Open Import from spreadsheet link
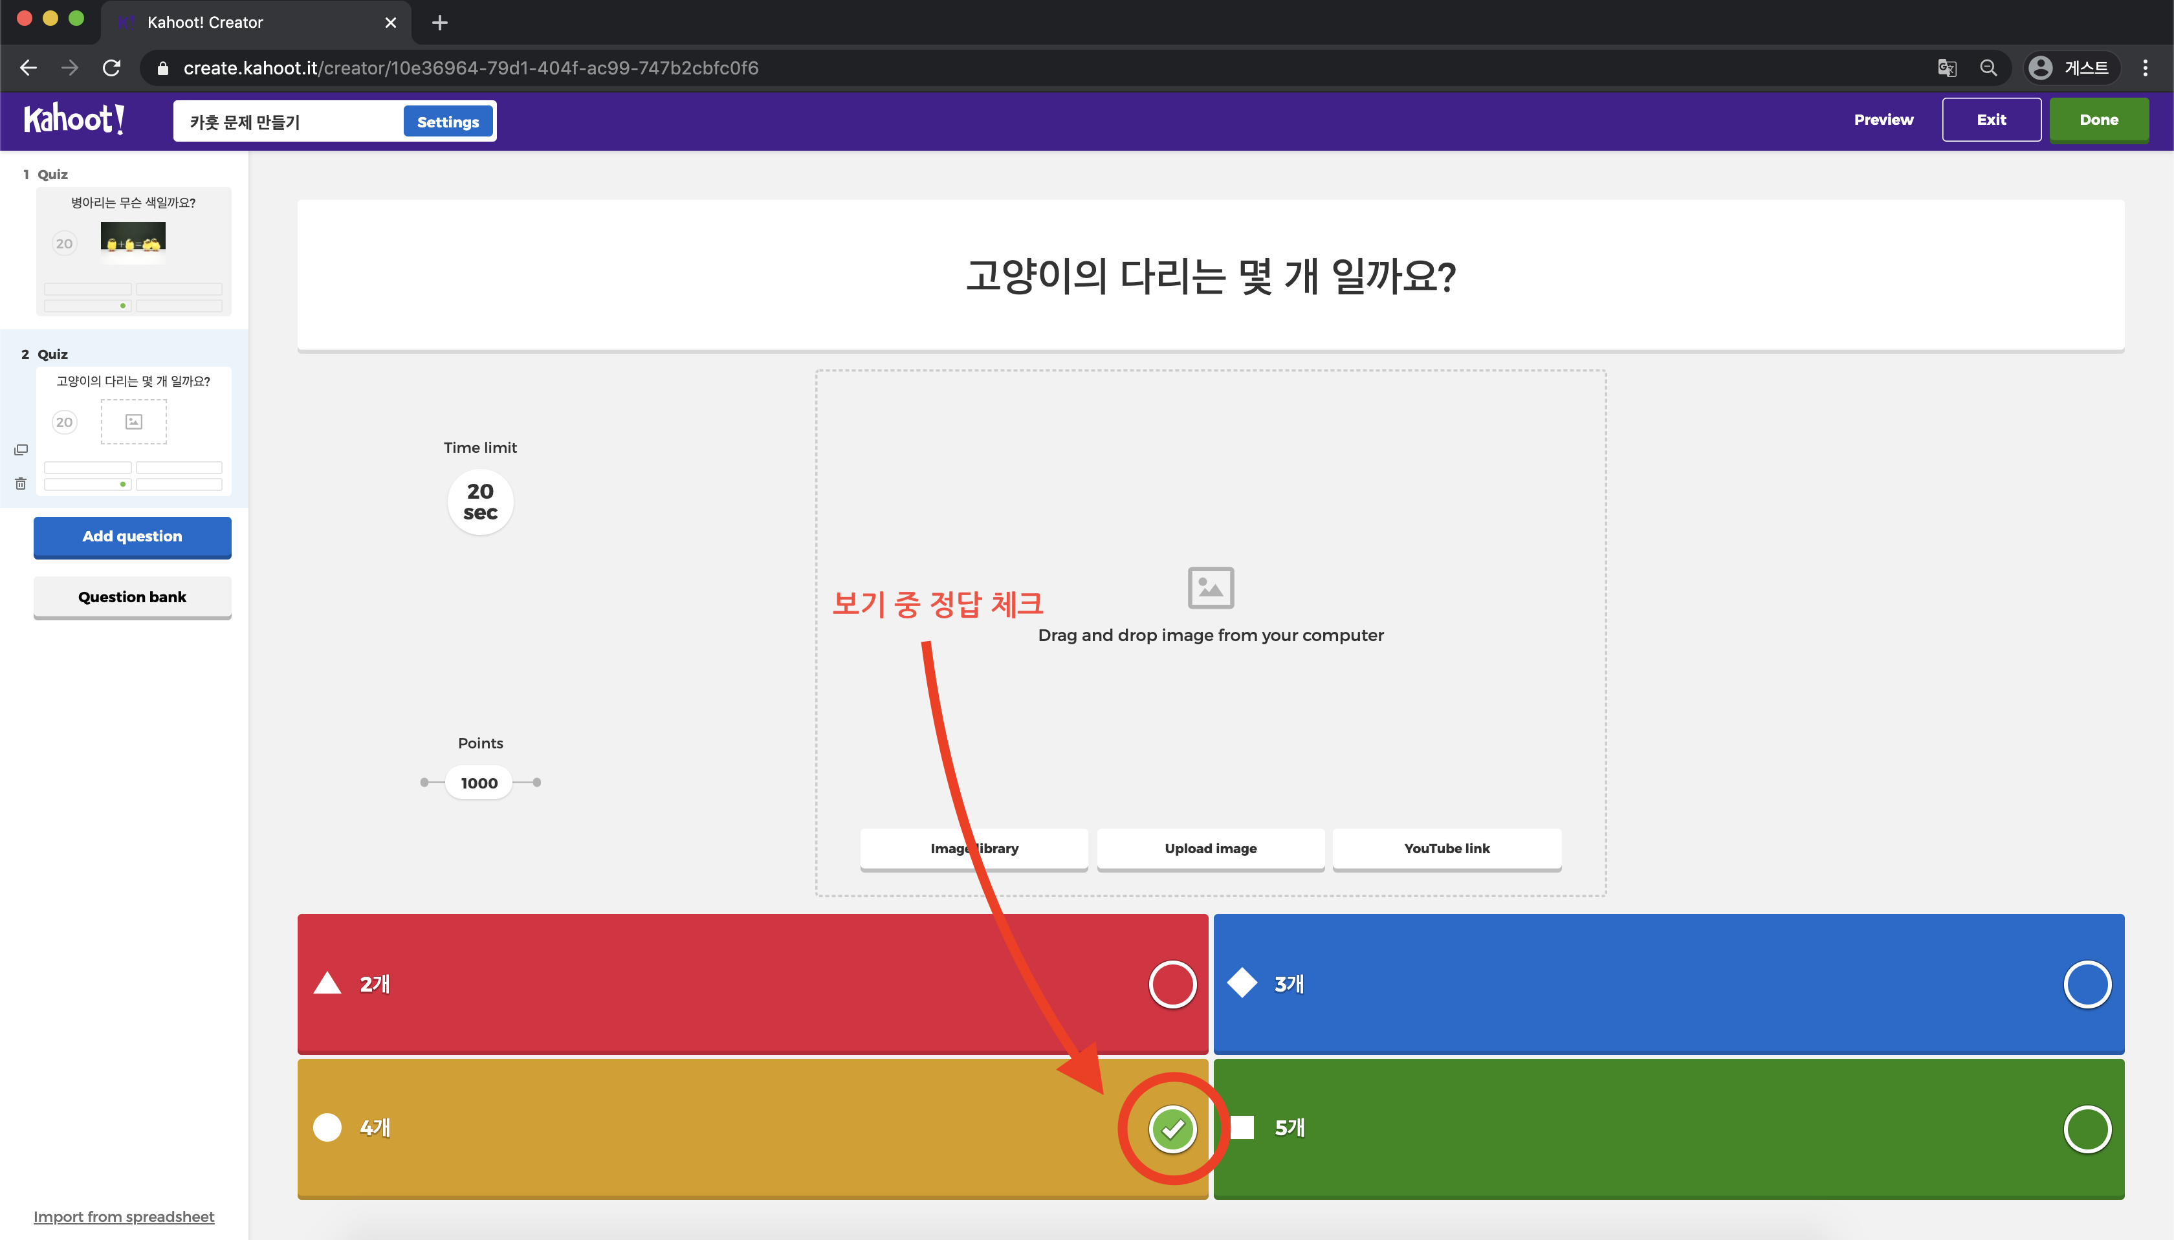2174x1240 pixels. (124, 1216)
